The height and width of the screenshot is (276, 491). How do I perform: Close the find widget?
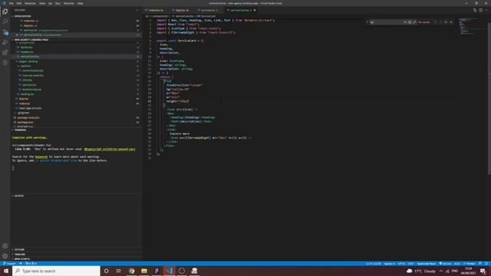[451, 22]
